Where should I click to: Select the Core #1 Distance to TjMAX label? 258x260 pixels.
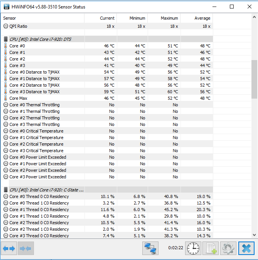(34, 79)
